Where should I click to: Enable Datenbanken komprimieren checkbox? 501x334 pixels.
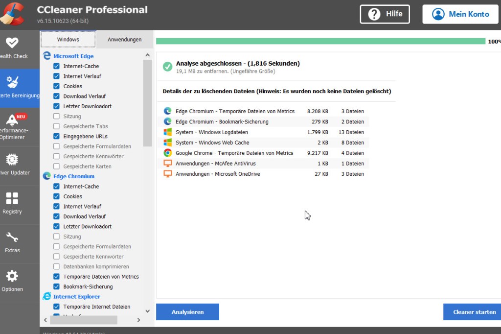57,266
